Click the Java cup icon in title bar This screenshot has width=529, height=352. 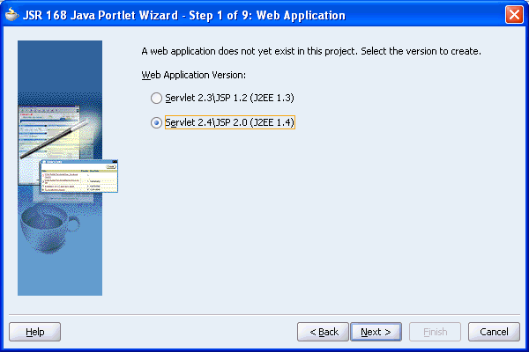(x=11, y=15)
